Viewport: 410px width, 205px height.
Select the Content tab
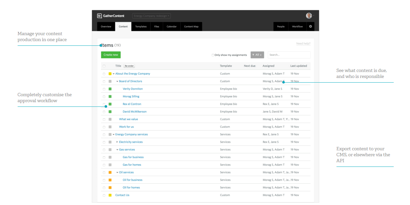(x=123, y=27)
